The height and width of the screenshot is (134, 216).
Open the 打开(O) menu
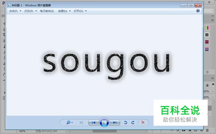[x=78, y=11]
